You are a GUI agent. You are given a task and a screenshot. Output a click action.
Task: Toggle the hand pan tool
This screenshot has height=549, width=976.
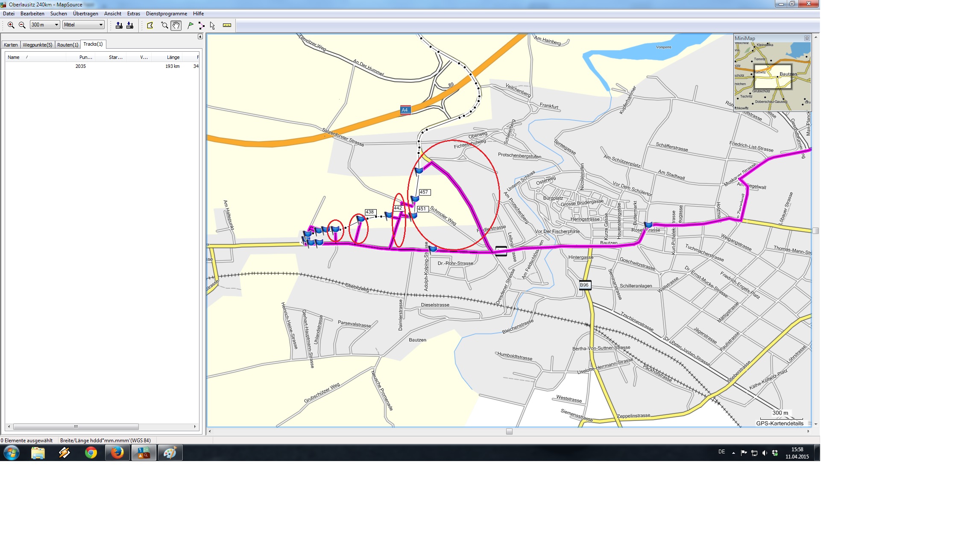(176, 25)
